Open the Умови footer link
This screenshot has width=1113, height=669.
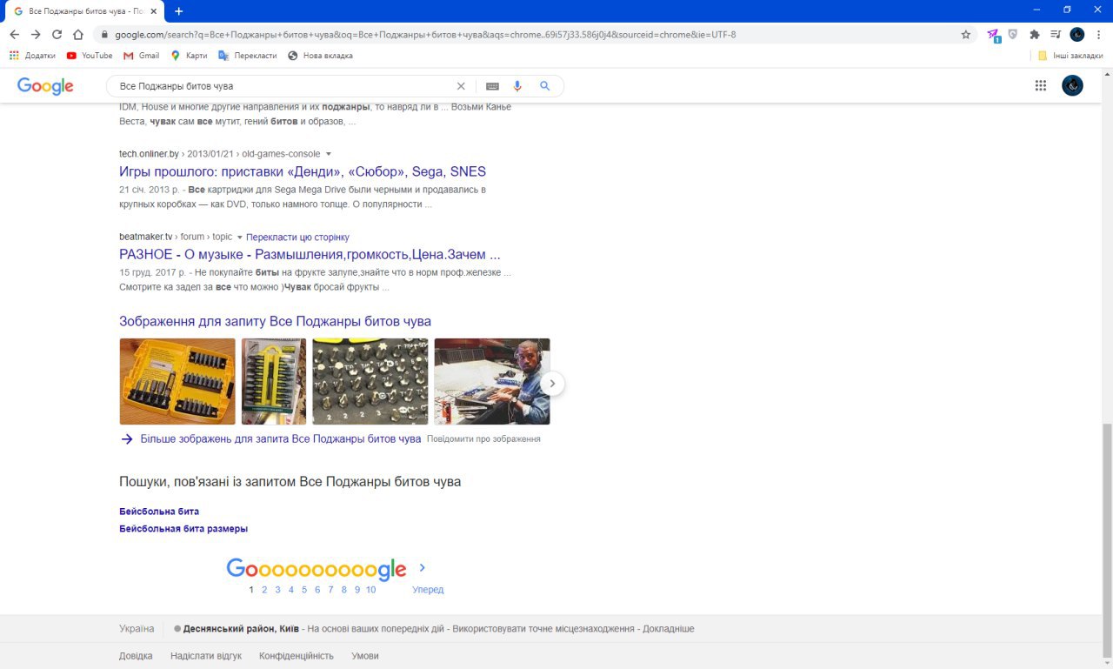(365, 656)
